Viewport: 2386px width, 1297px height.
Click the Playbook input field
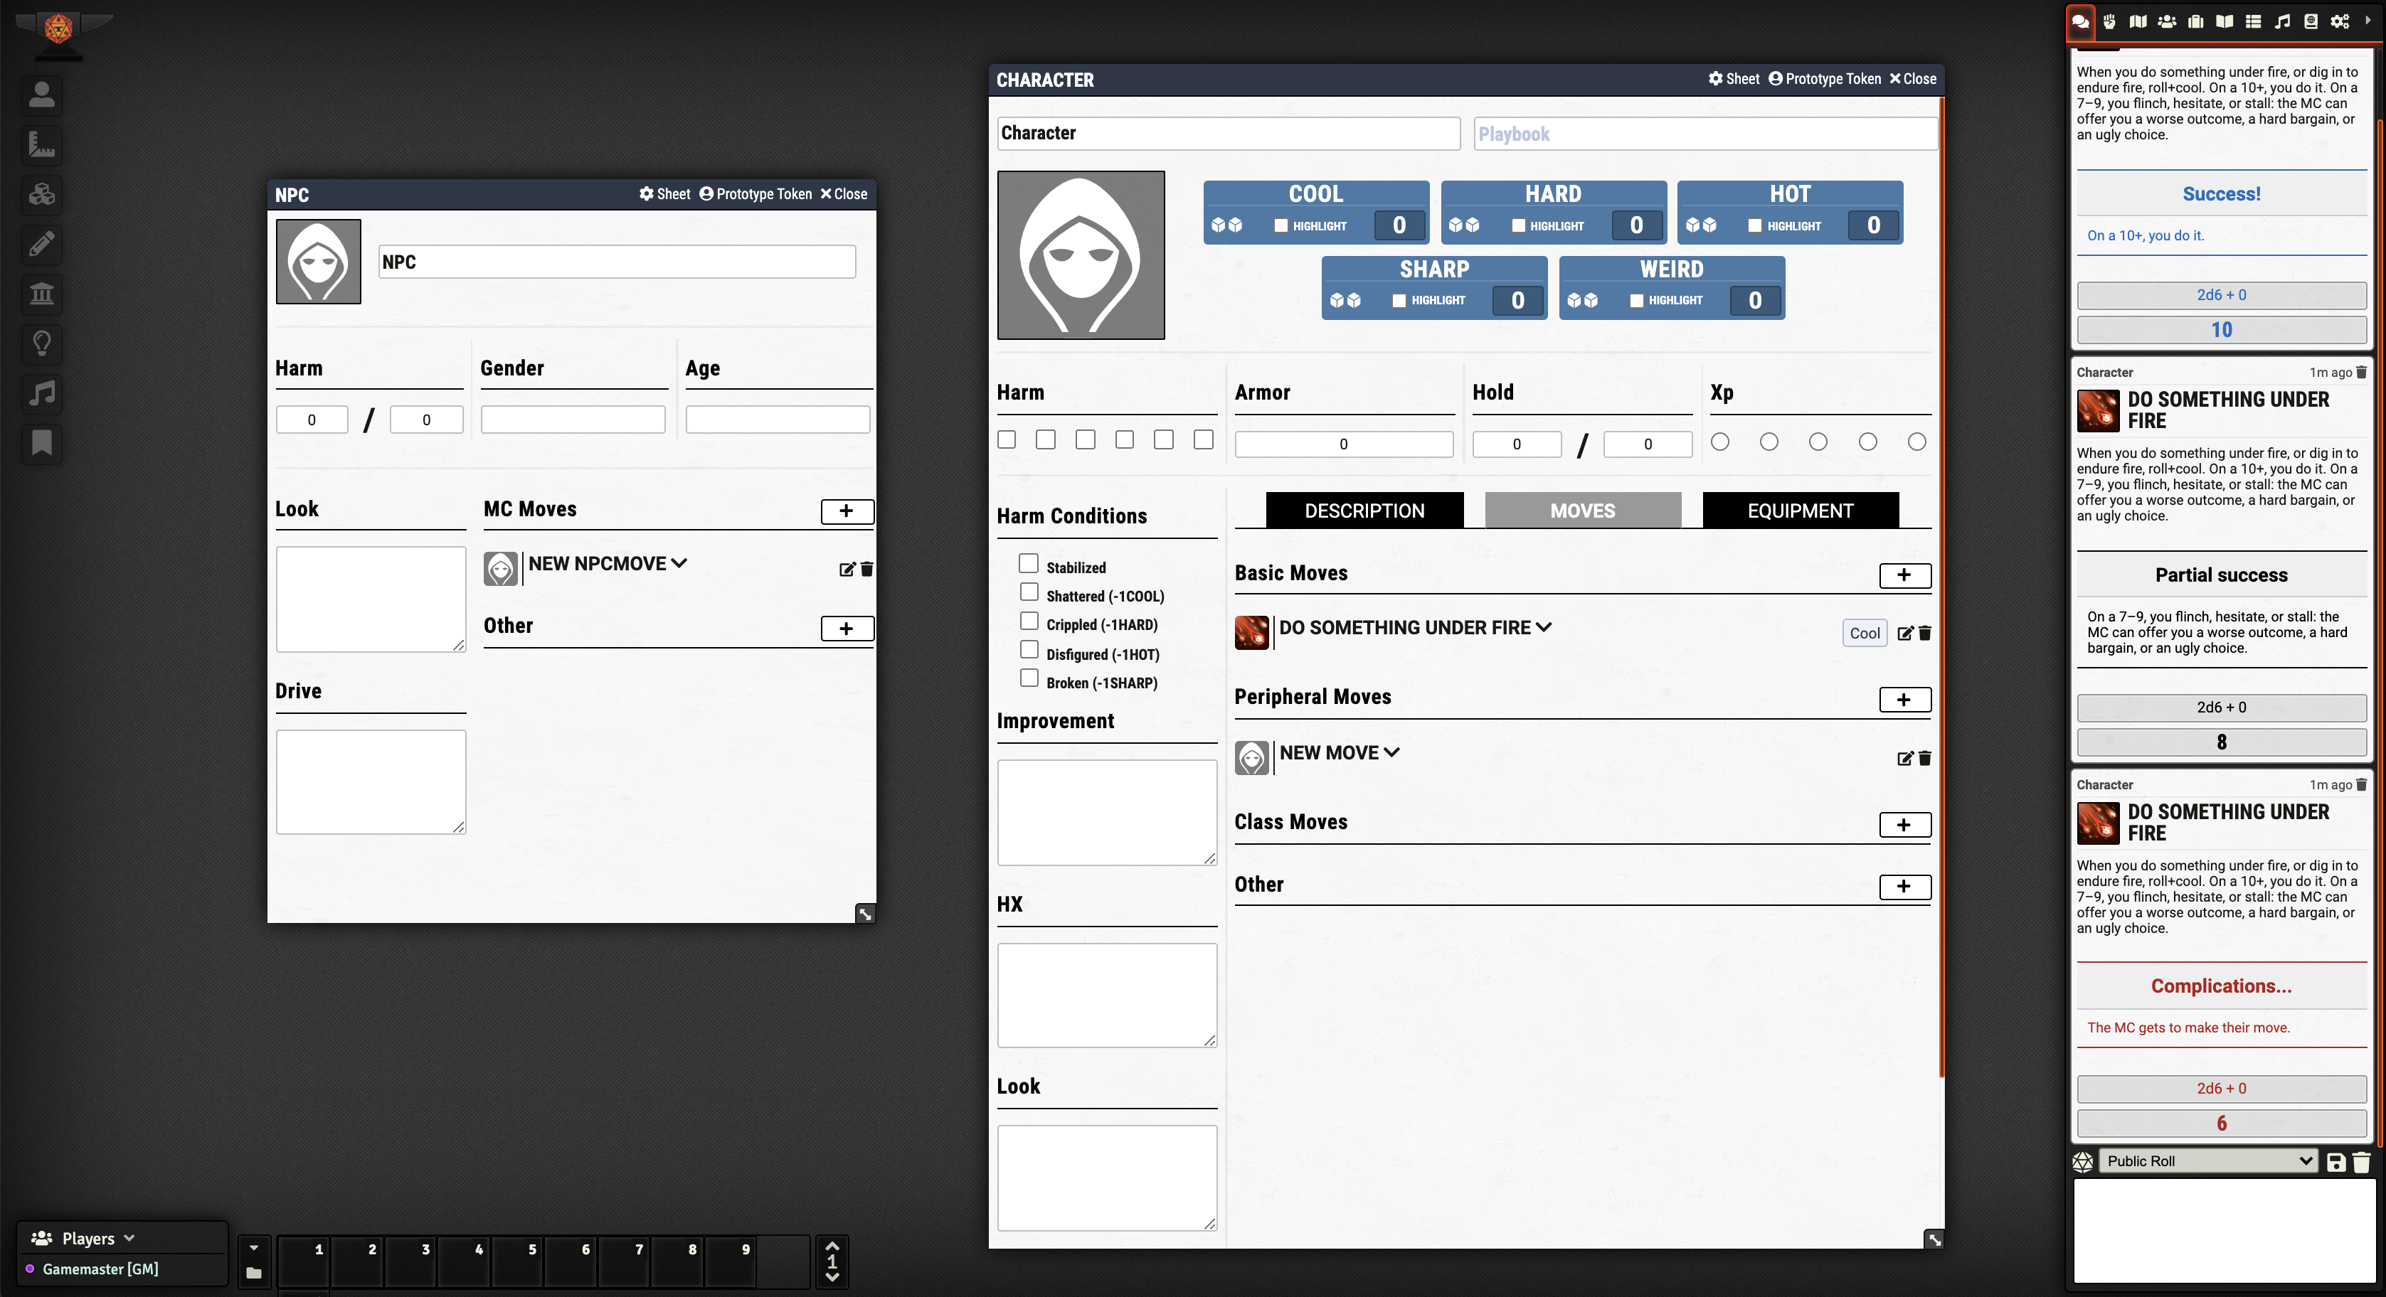point(1704,133)
